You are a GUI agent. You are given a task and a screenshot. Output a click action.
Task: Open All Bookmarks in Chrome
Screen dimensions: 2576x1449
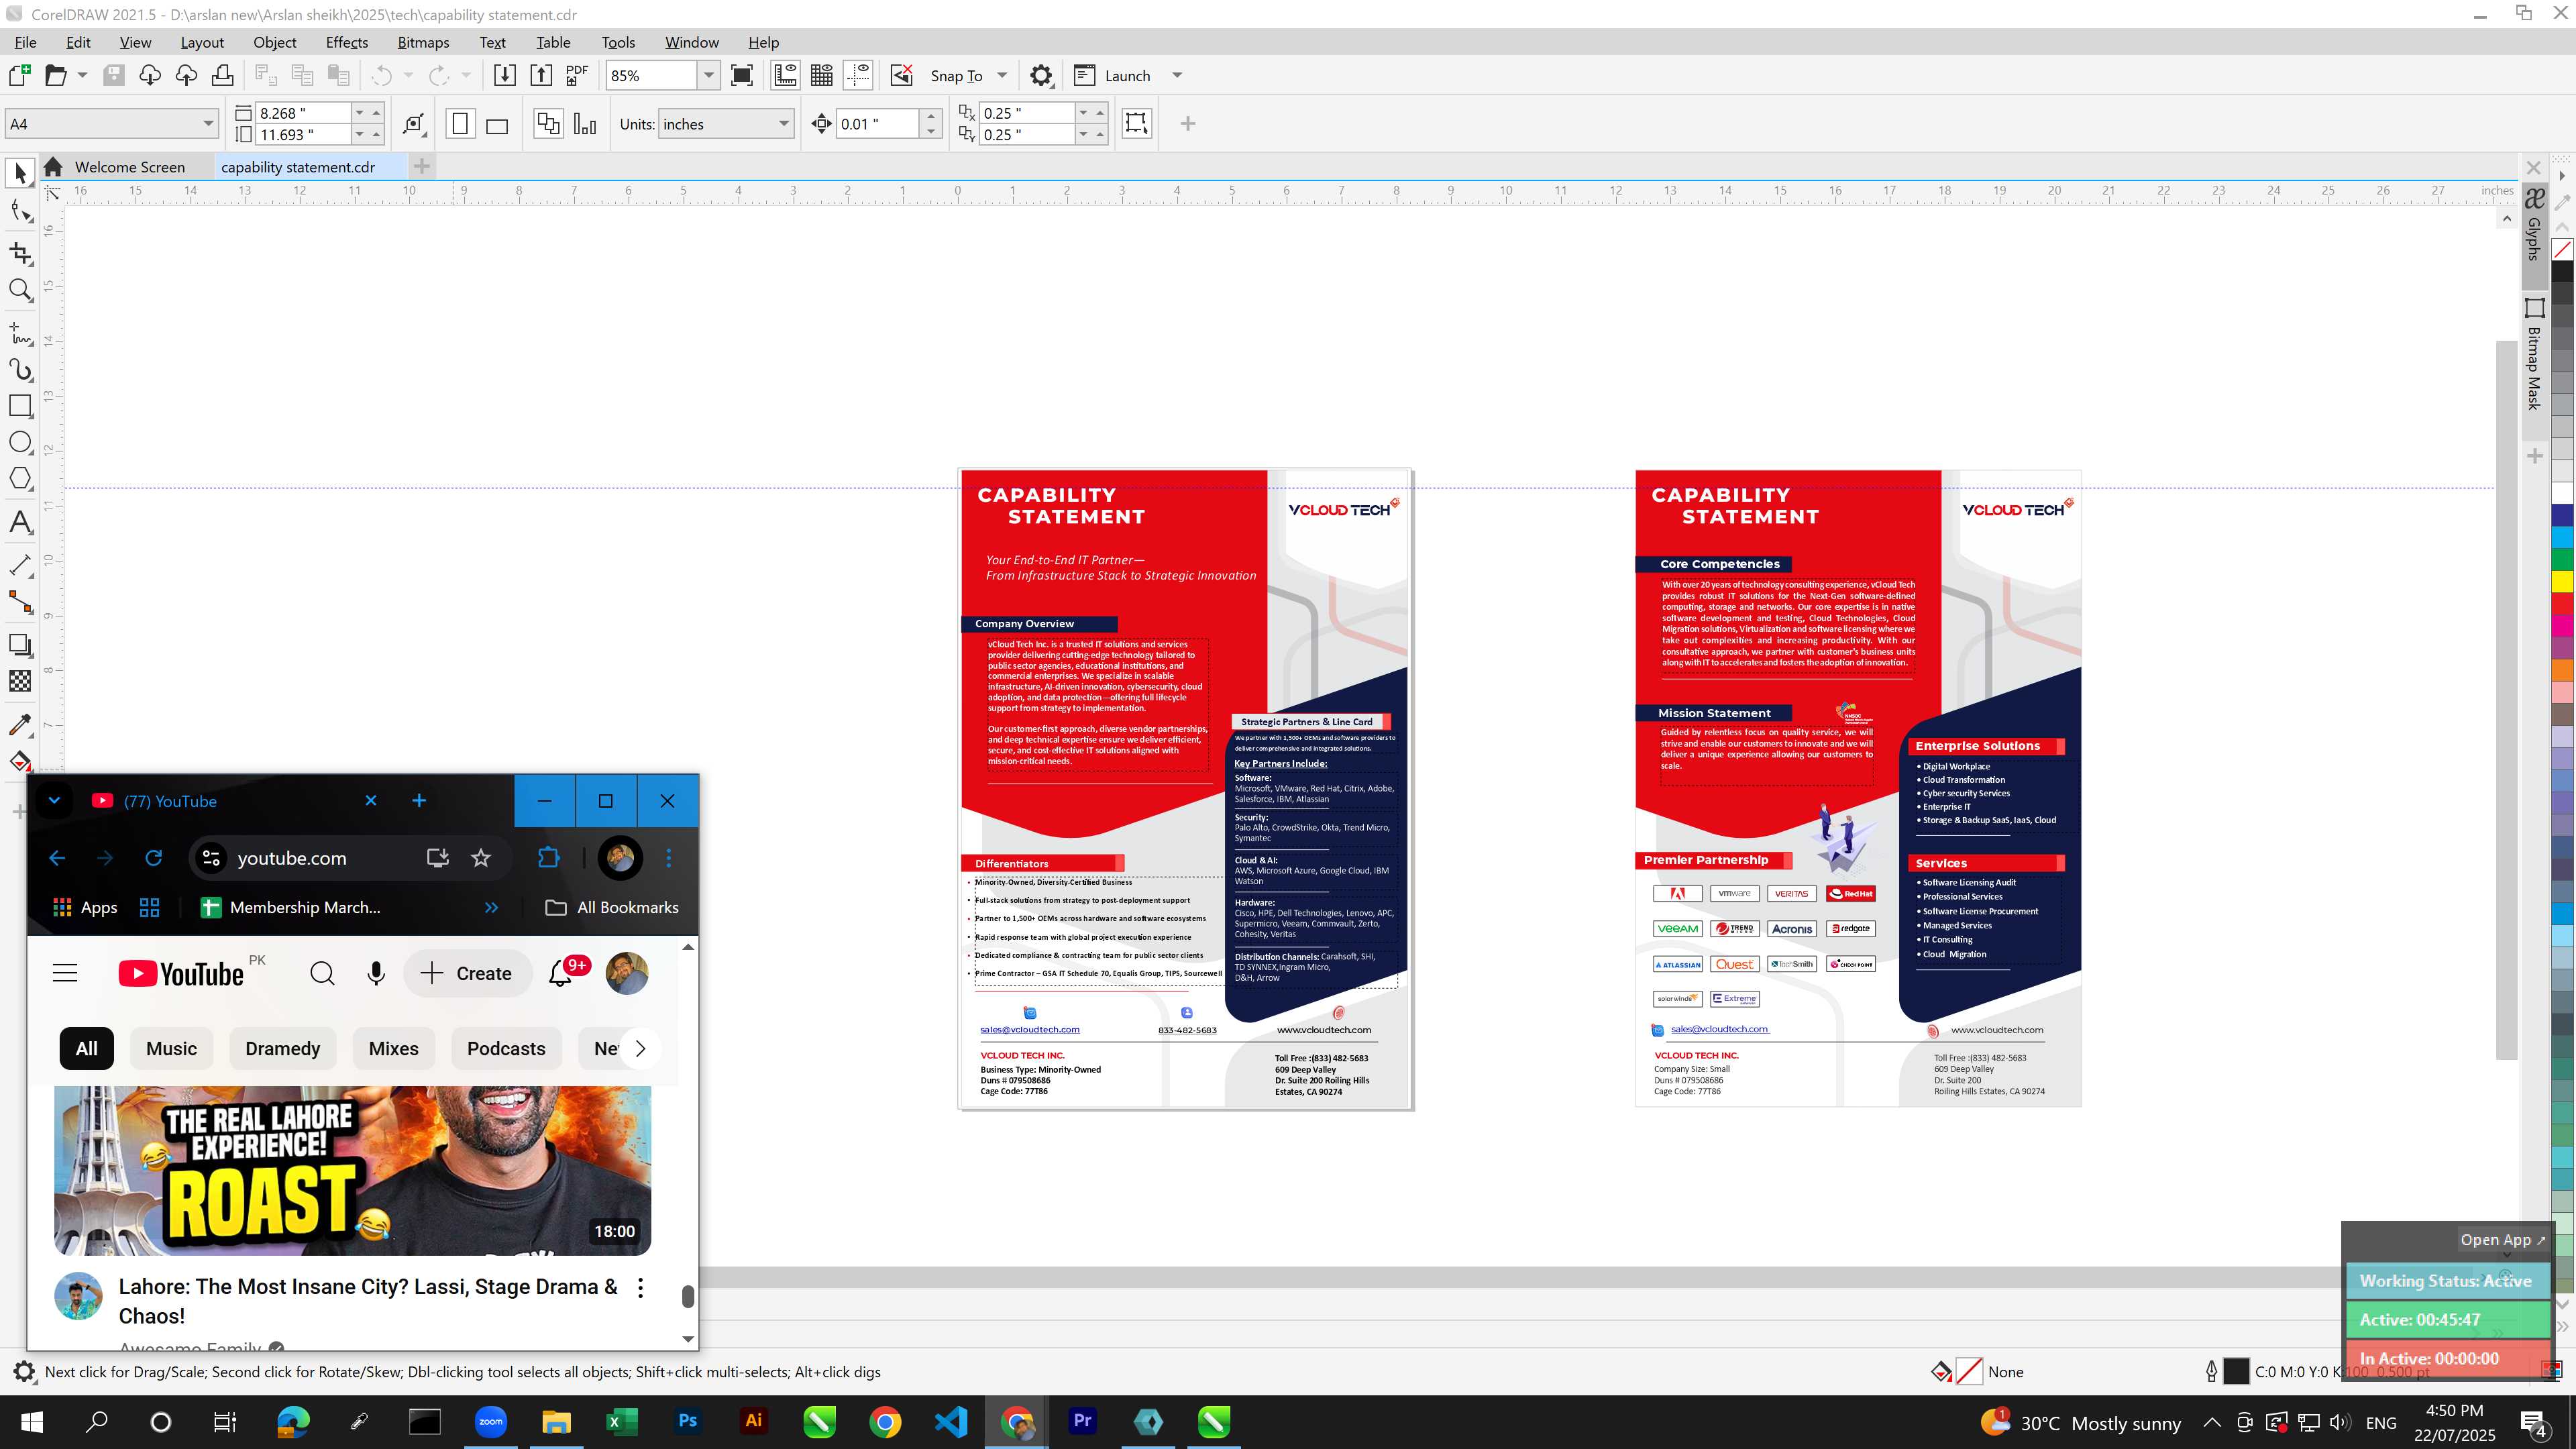tap(612, 907)
